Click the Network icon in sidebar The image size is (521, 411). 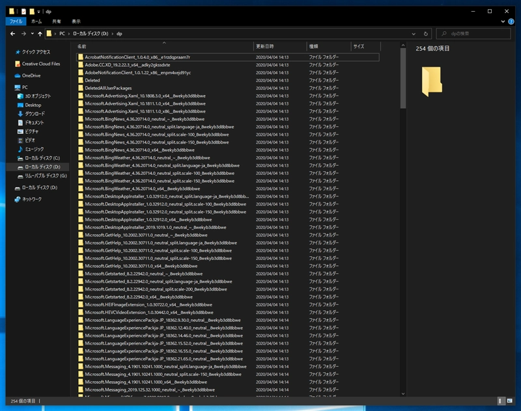(x=18, y=200)
